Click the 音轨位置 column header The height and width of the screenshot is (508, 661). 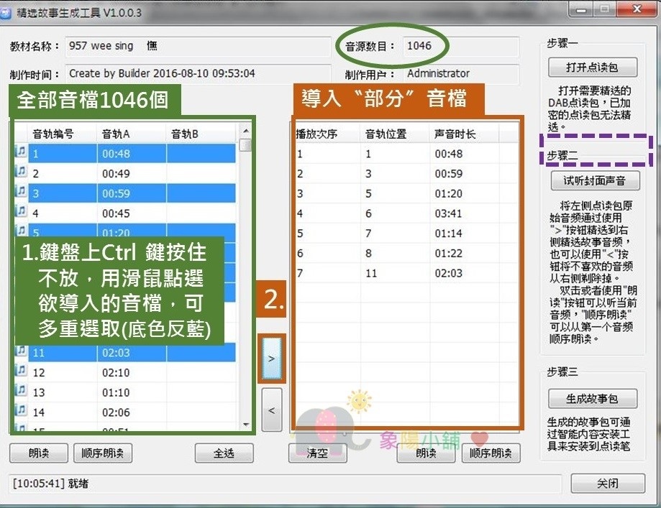click(395, 134)
